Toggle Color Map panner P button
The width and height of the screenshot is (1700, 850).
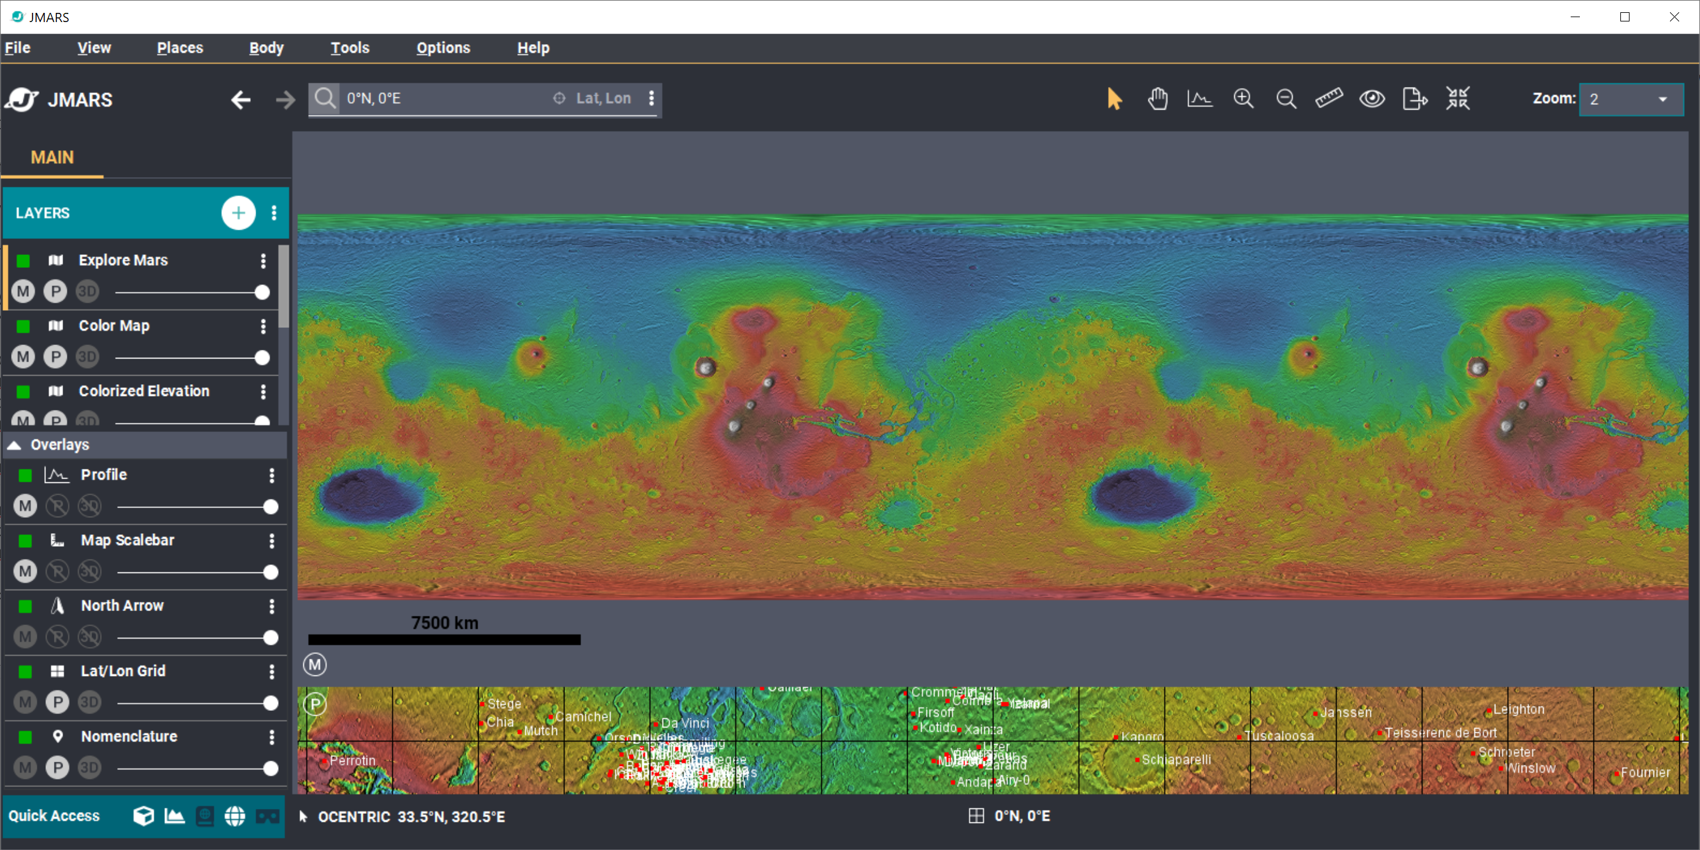pyautogui.click(x=55, y=357)
